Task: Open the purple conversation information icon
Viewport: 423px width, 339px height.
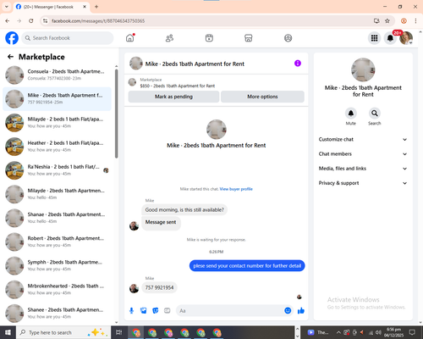Action: 298,64
